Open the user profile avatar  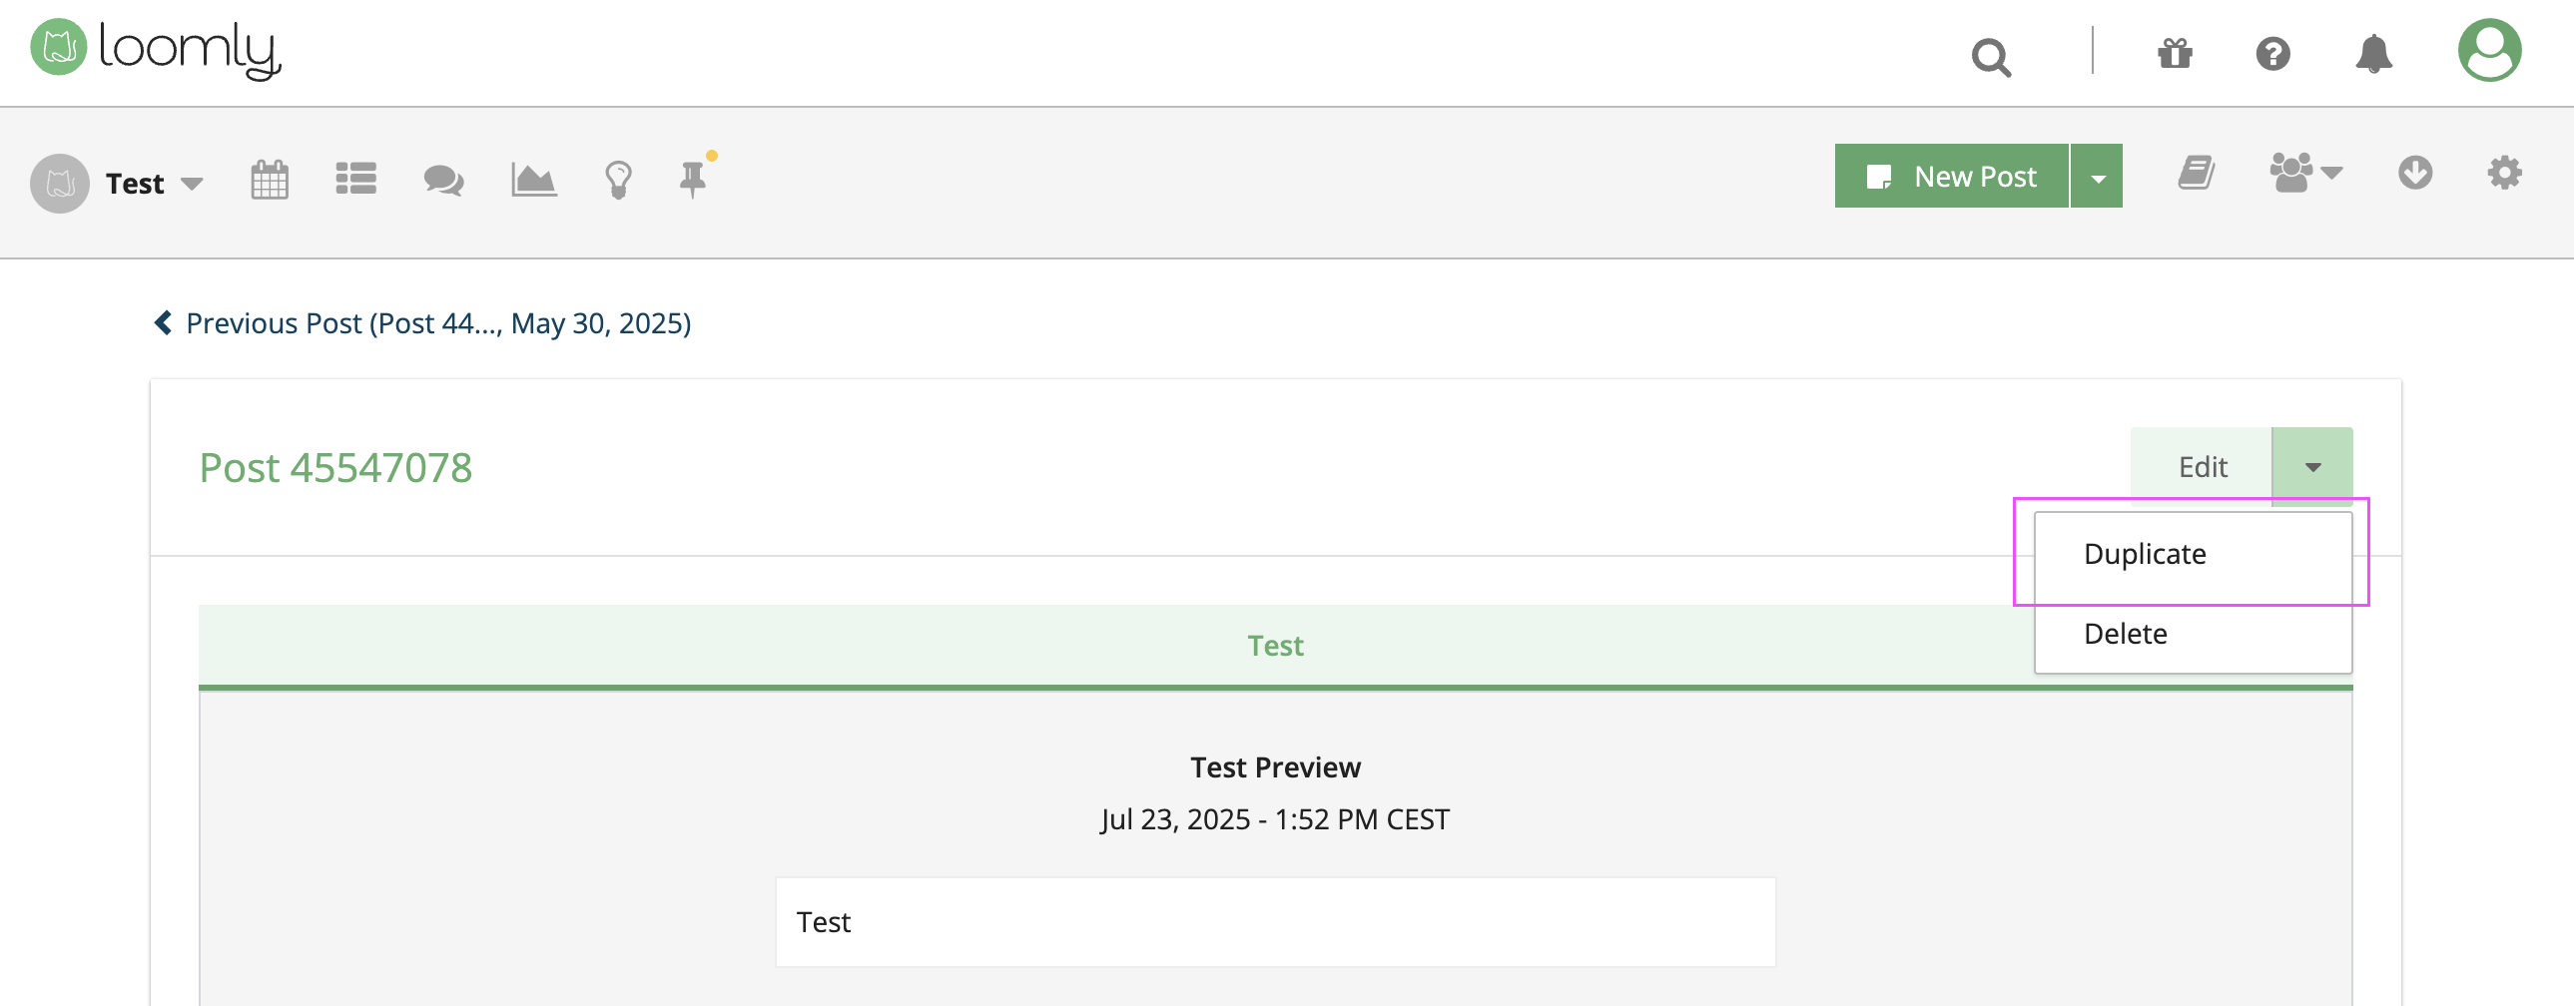pos(2489,50)
